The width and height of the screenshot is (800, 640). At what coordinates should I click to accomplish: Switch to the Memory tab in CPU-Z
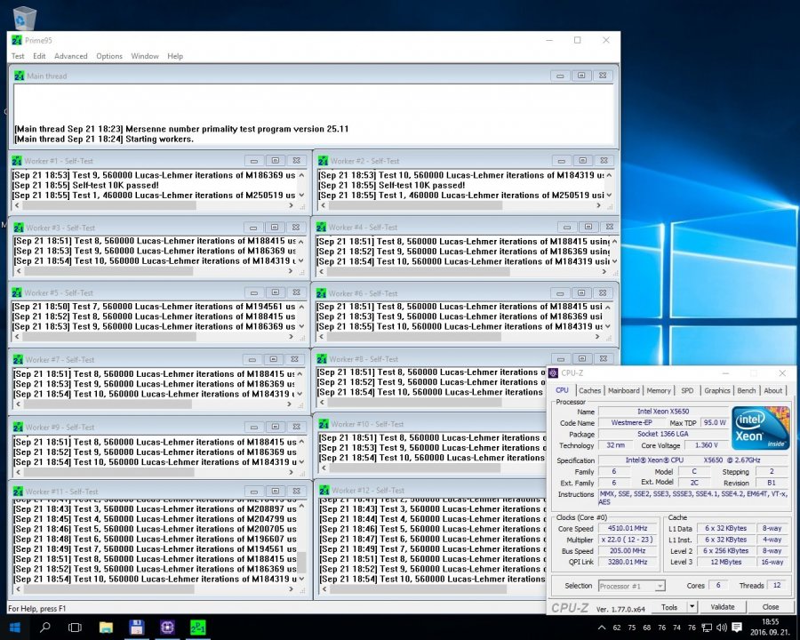point(659,390)
